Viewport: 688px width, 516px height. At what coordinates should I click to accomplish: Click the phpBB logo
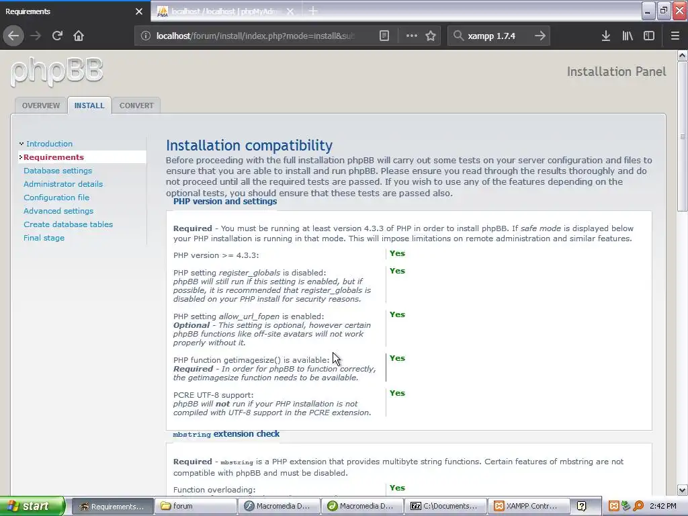[56, 71]
